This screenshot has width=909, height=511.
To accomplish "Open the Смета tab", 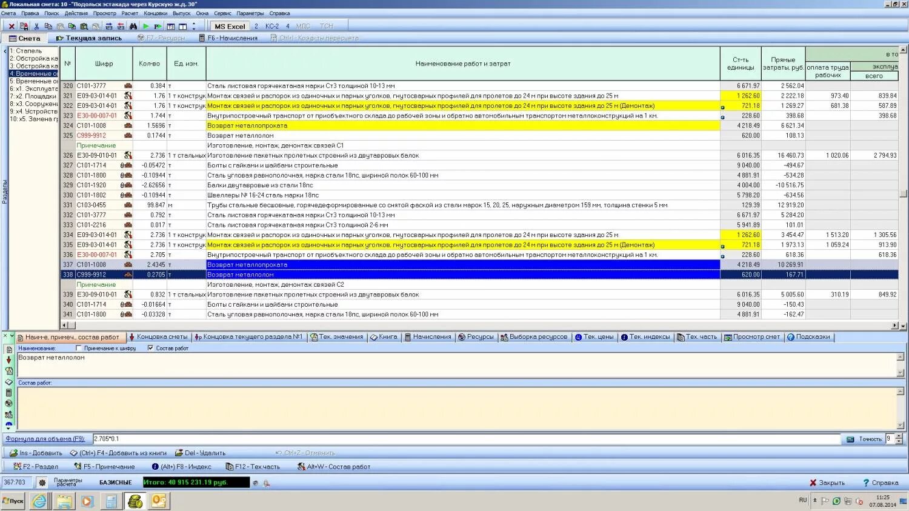I will coord(25,38).
